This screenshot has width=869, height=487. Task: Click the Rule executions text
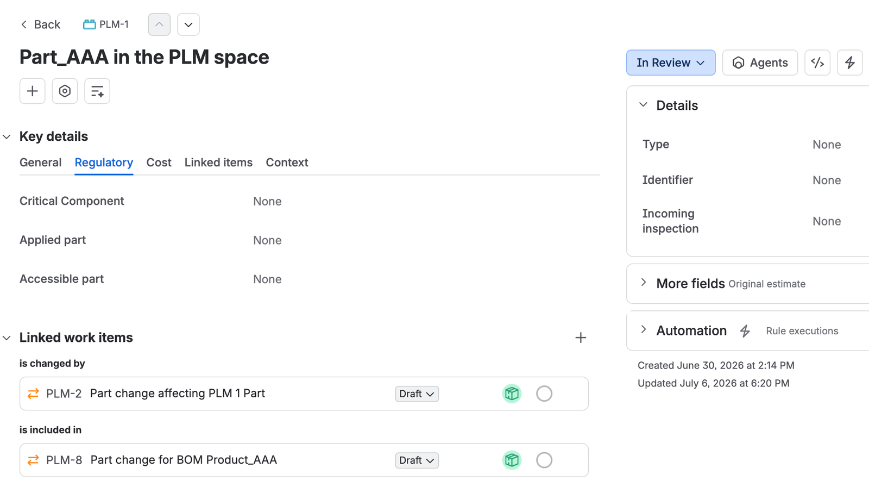pyautogui.click(x=802, y=331)
